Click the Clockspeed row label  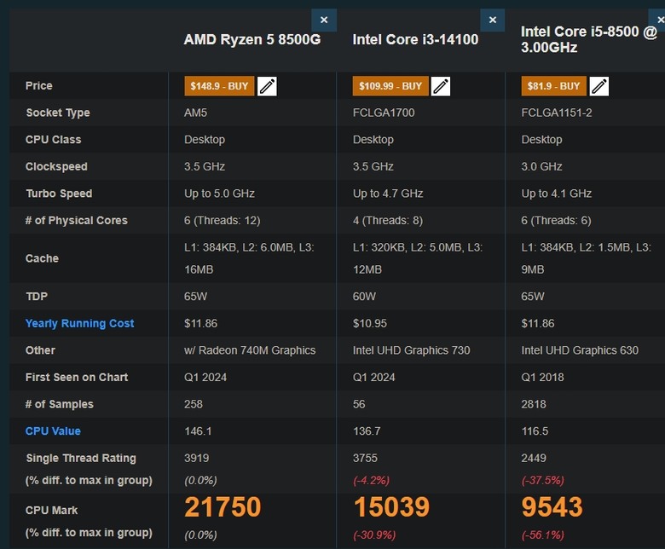tap(56, 166)
